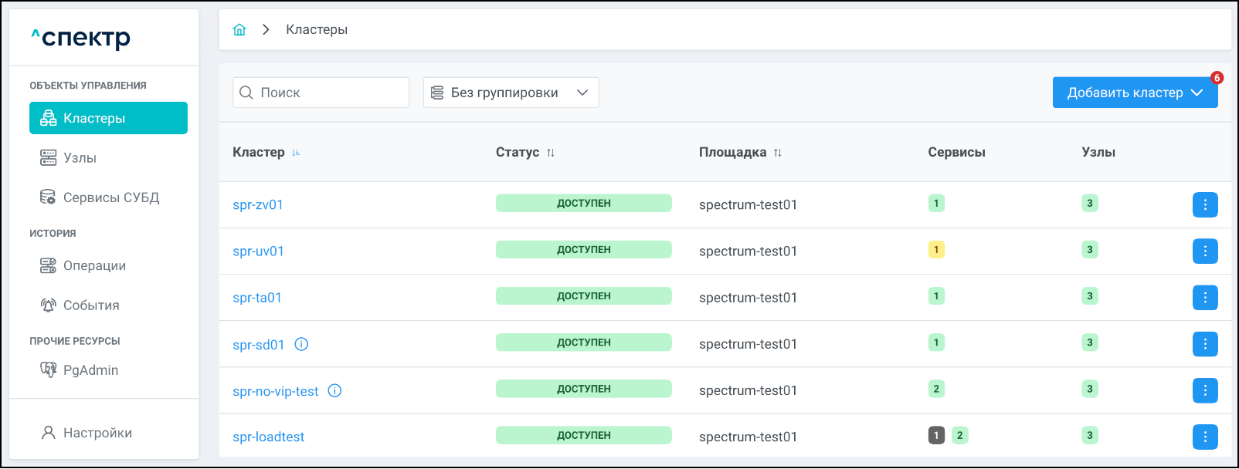The height and width of the screenshot is (469, 1239).
Task: Open Добавить кластер dropdown button
Action: 1134,93
